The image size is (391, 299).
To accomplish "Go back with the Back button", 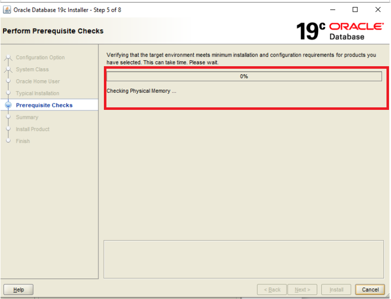I will tap(272, 289).
